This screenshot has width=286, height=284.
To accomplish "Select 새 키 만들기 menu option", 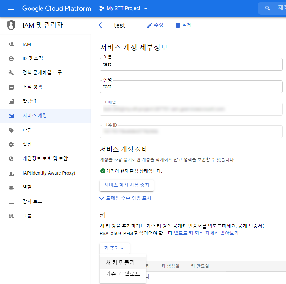I will pos(123,263).
